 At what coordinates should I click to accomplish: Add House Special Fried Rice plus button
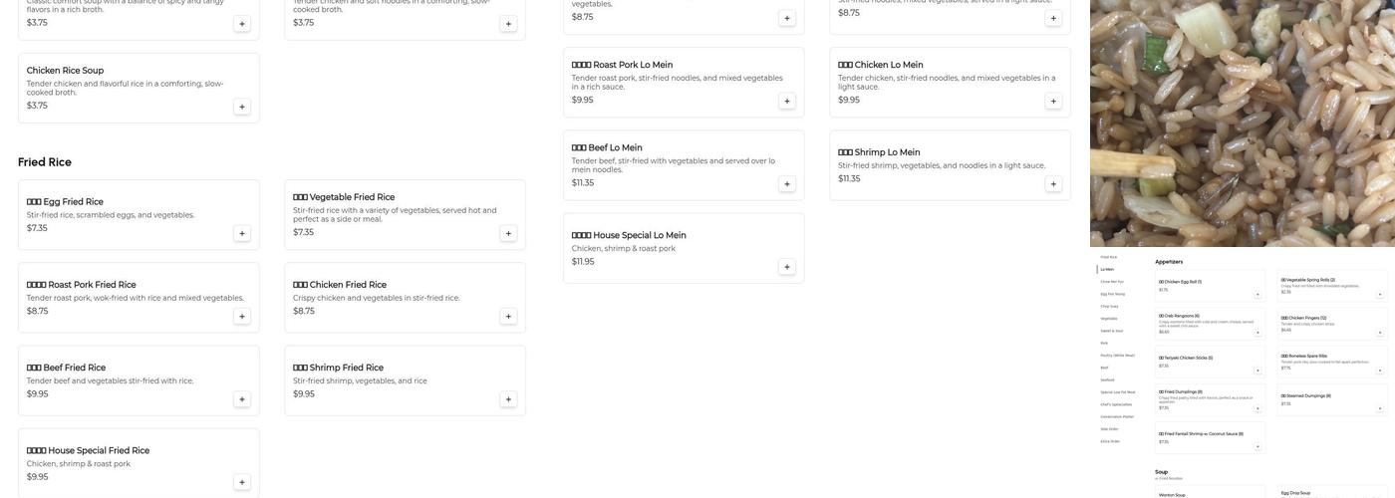[242, 482]
